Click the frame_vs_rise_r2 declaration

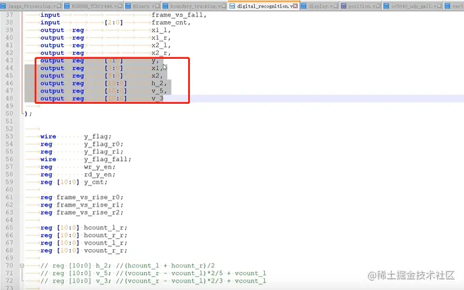(x=90, y=212)
